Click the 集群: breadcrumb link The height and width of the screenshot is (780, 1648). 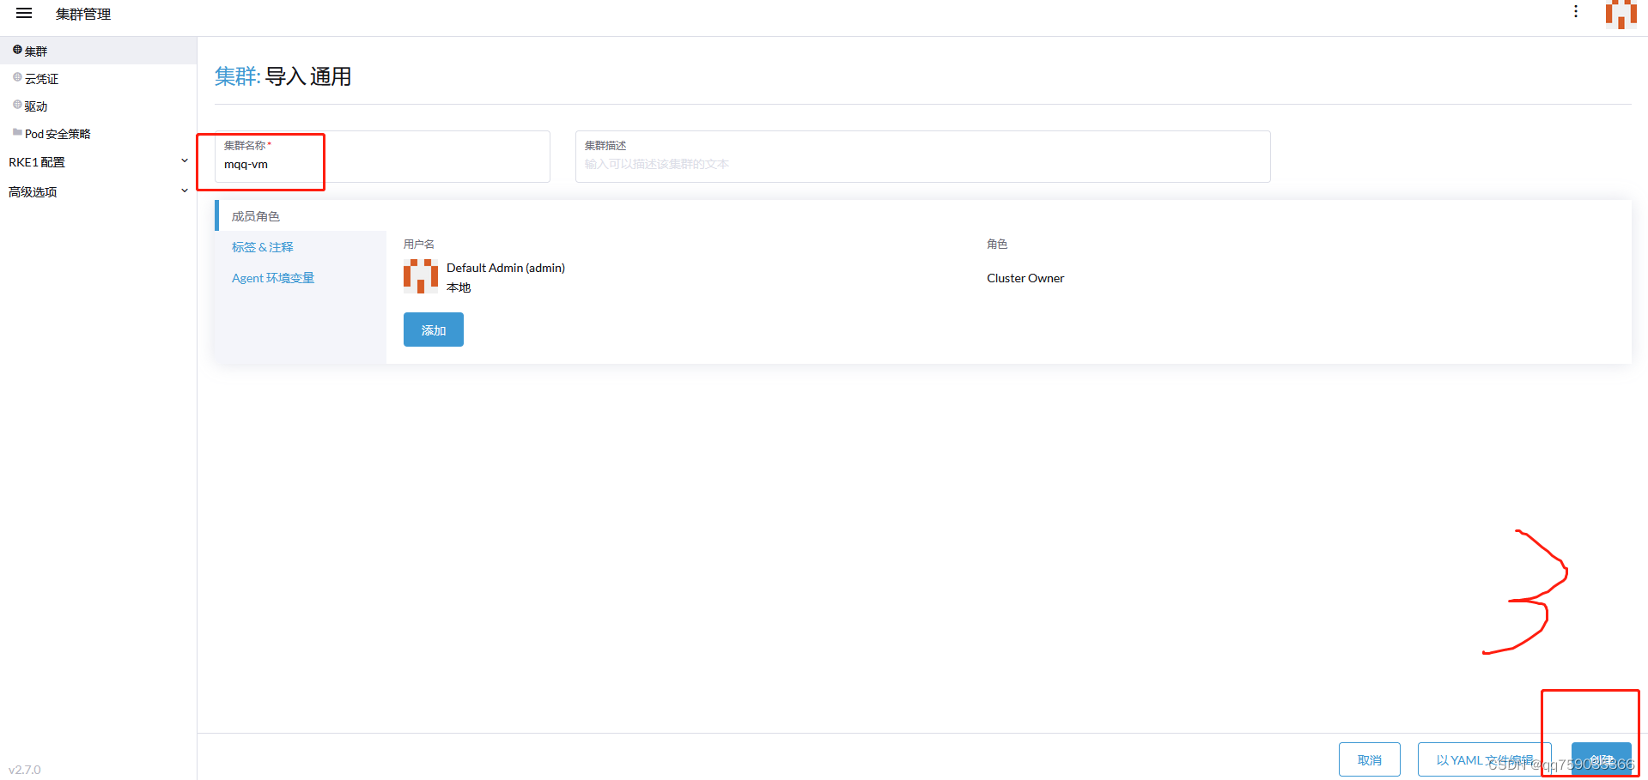(x=237, y=76)
